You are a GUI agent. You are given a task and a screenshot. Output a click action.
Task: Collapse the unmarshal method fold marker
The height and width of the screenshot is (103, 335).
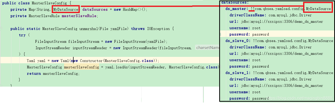[x=1, y=29]
